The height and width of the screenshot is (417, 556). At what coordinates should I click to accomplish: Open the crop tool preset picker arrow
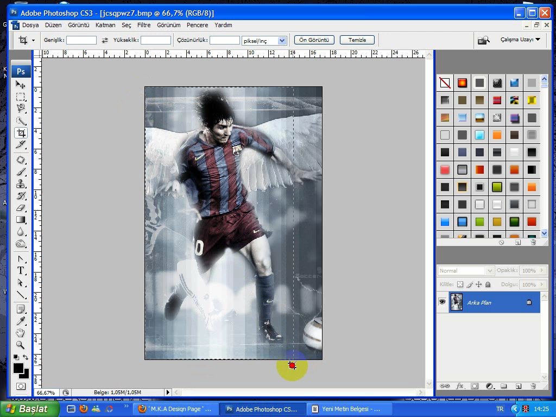coord(33,40)
